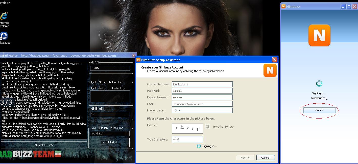Screen dimensions: 358x164
Task: Open the Recycle Bin on the desktop
Action: [x=5, y=3]
